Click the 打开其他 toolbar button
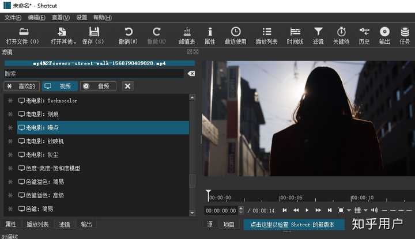This screenshot has width=415, height=239. (x=63, y=36)
